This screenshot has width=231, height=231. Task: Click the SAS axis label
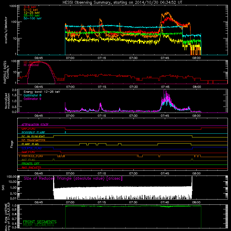click(3, 188)
